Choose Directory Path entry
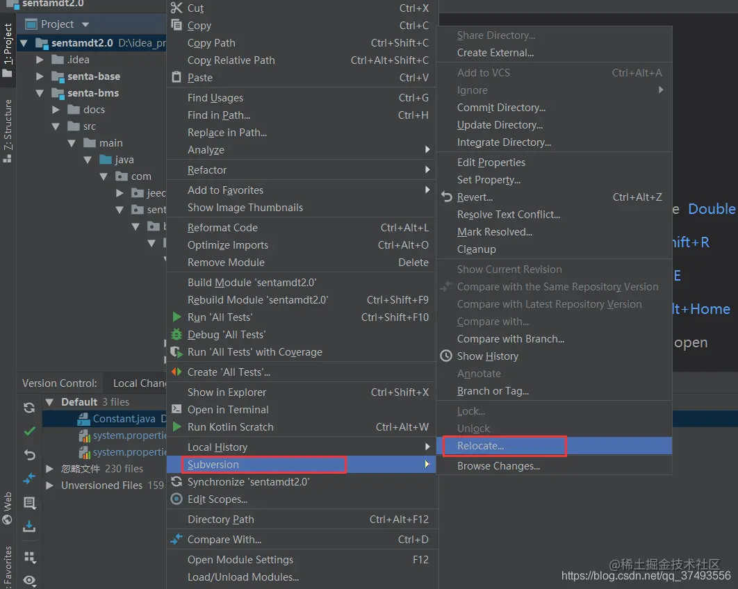738x589 pixels. (302, 519)
